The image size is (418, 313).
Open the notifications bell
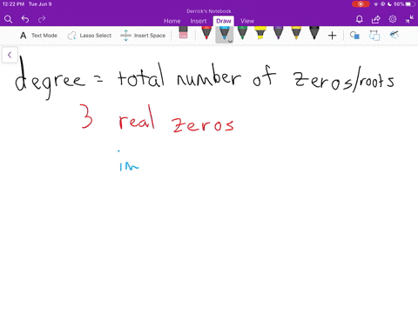point(359,19)
